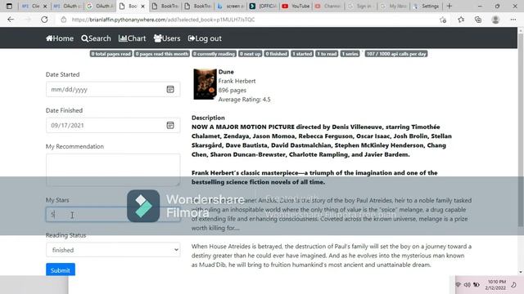Switch to the YouTube tab
Viewport: 524px width, 294px height.
[296, 6]
